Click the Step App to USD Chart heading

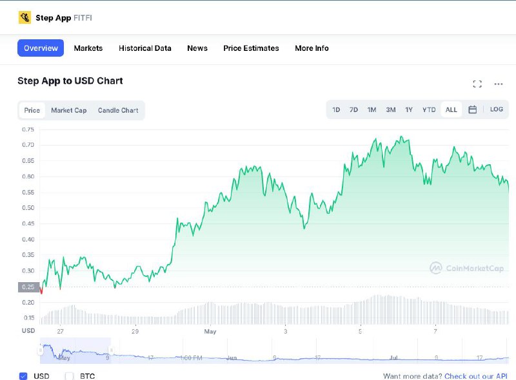click(70, 81)
